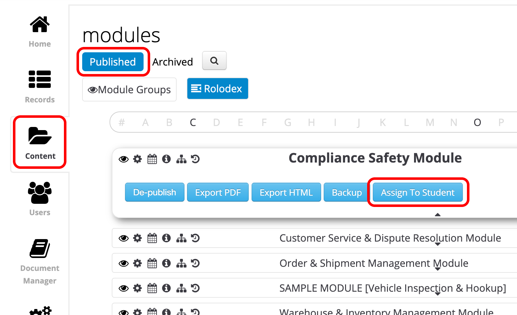Screen dimensions: 517x315
Task: Click the magnifying glass search button
Action: click(214, 60)
